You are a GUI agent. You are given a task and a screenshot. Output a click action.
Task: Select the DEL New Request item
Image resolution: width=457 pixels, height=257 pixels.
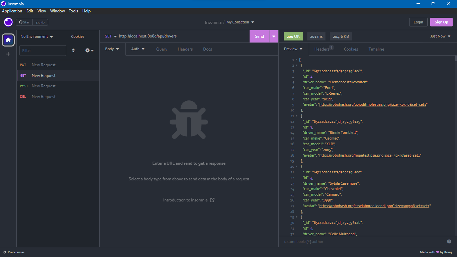click(58, 97)
